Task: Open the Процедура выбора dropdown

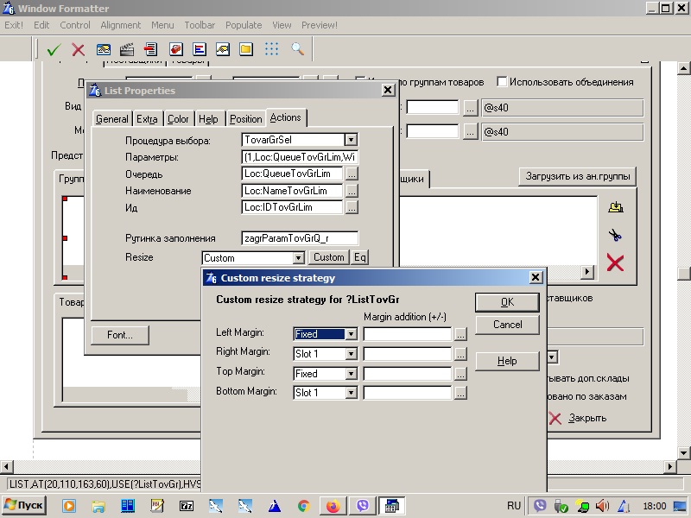Action: (351, 140)
